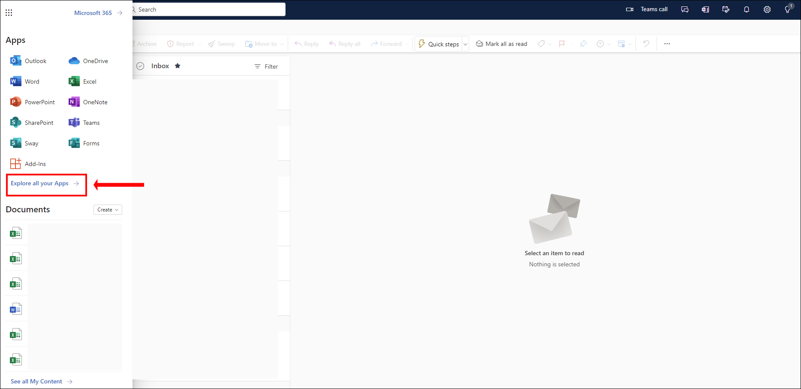801x389 pixels.
Task: Expand the Forward dropdown arrow
Action: [x=407, y=44]
